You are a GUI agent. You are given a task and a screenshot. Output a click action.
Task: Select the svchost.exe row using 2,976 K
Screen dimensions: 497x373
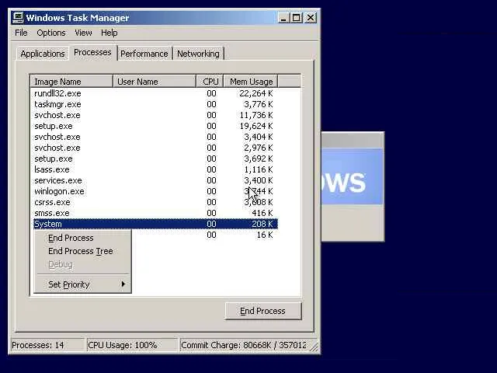tap(155, 148)
